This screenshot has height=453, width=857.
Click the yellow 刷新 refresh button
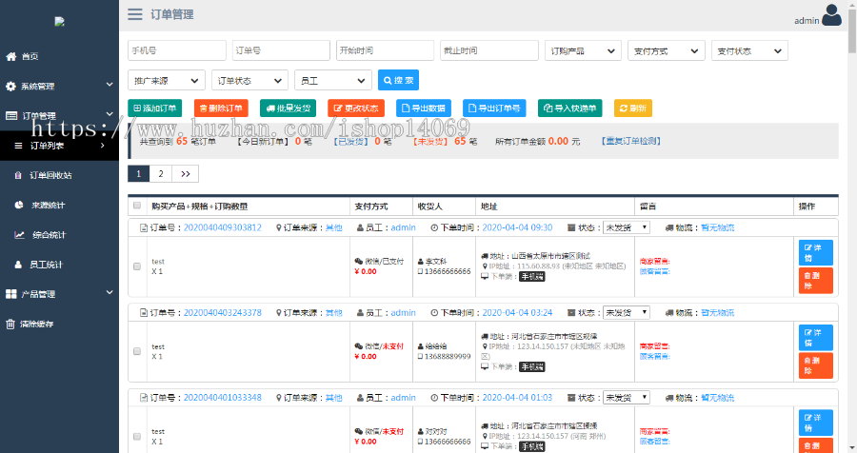click(633, 108)
